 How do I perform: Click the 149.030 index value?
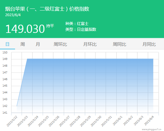pos(25,29)
